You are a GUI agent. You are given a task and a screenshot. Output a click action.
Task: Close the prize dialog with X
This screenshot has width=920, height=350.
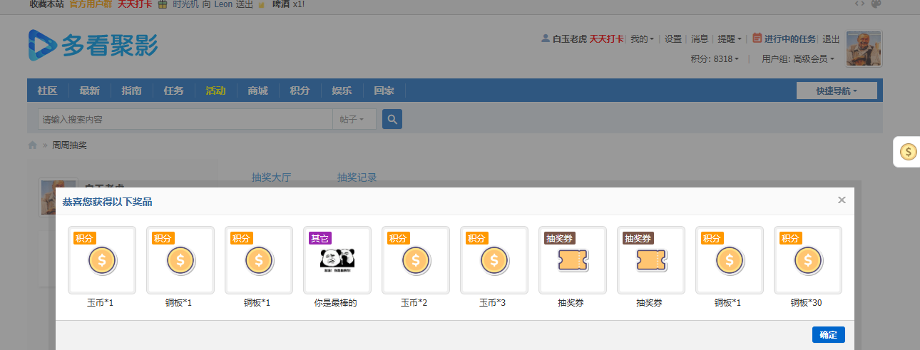coord(842,200)
